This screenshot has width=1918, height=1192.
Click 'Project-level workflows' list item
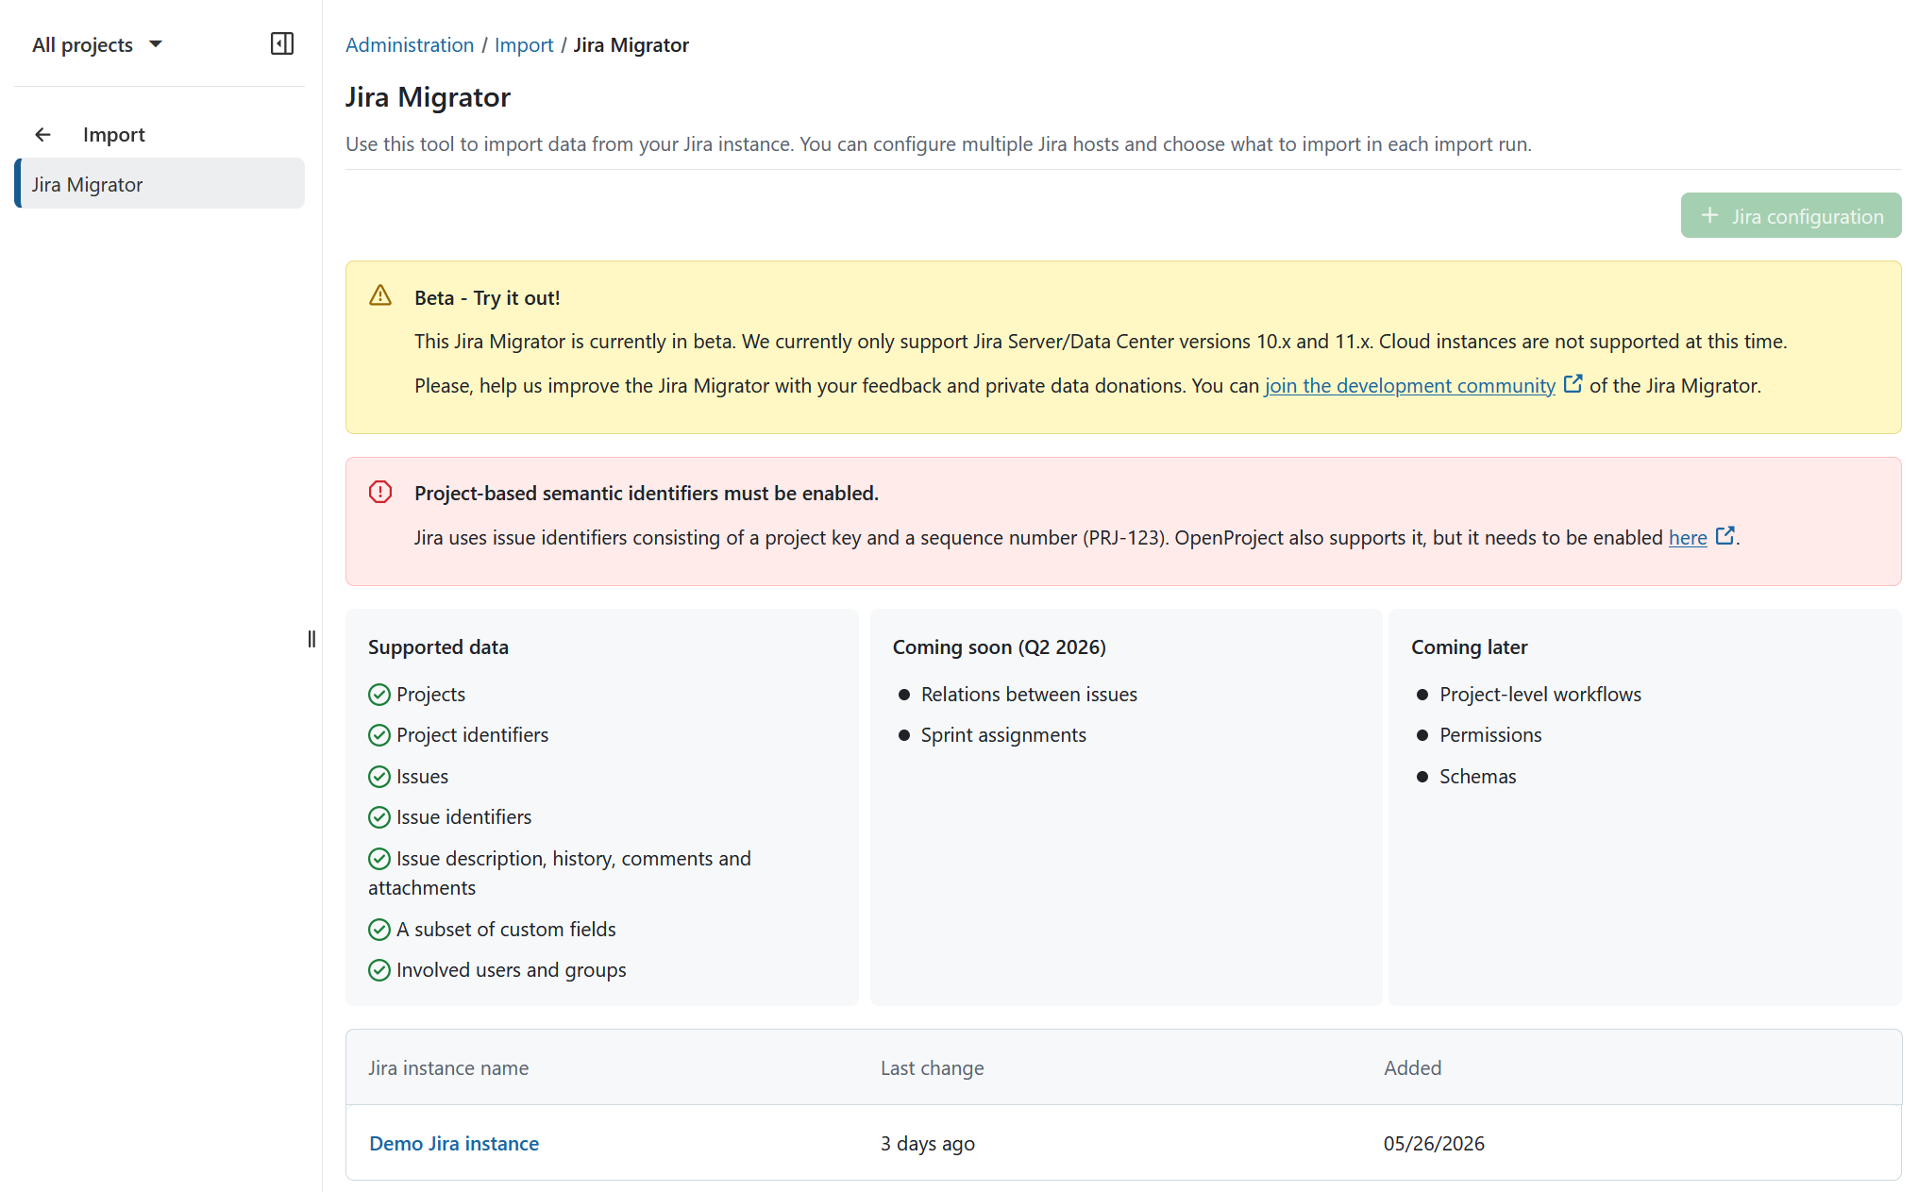(1540, 695)
